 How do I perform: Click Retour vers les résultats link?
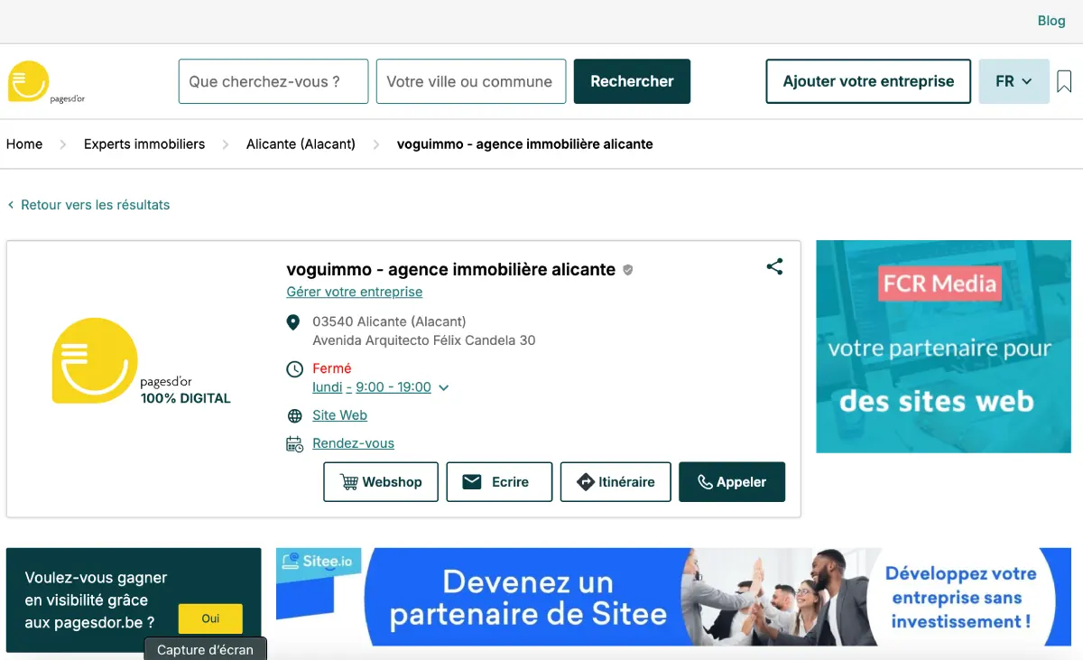point(88,205)
